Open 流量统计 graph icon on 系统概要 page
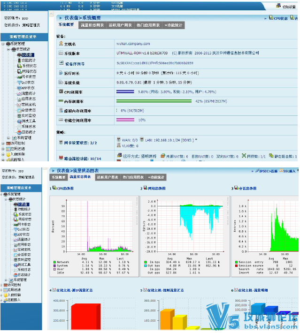300x333 pixels. tap(19, 93)
